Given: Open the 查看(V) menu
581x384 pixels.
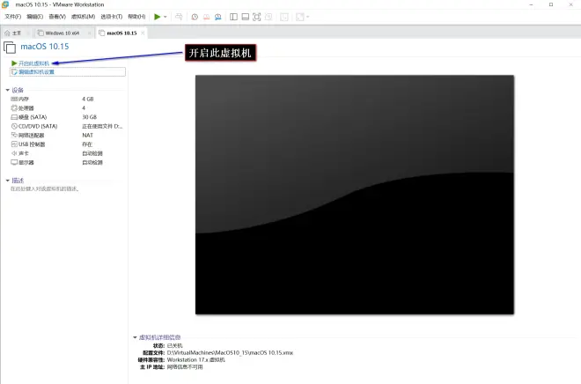Looking at the screenshot, I should click(57, 17).
